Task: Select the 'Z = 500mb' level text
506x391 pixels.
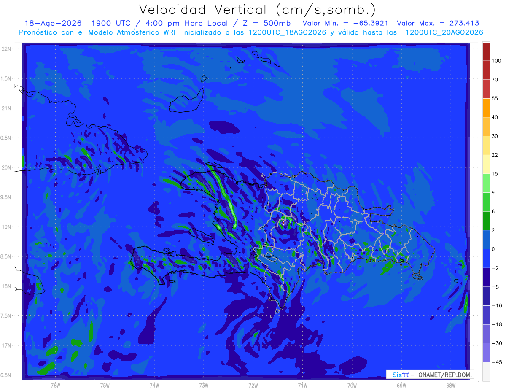Action: pyautogui.click(x=267, y=23)
